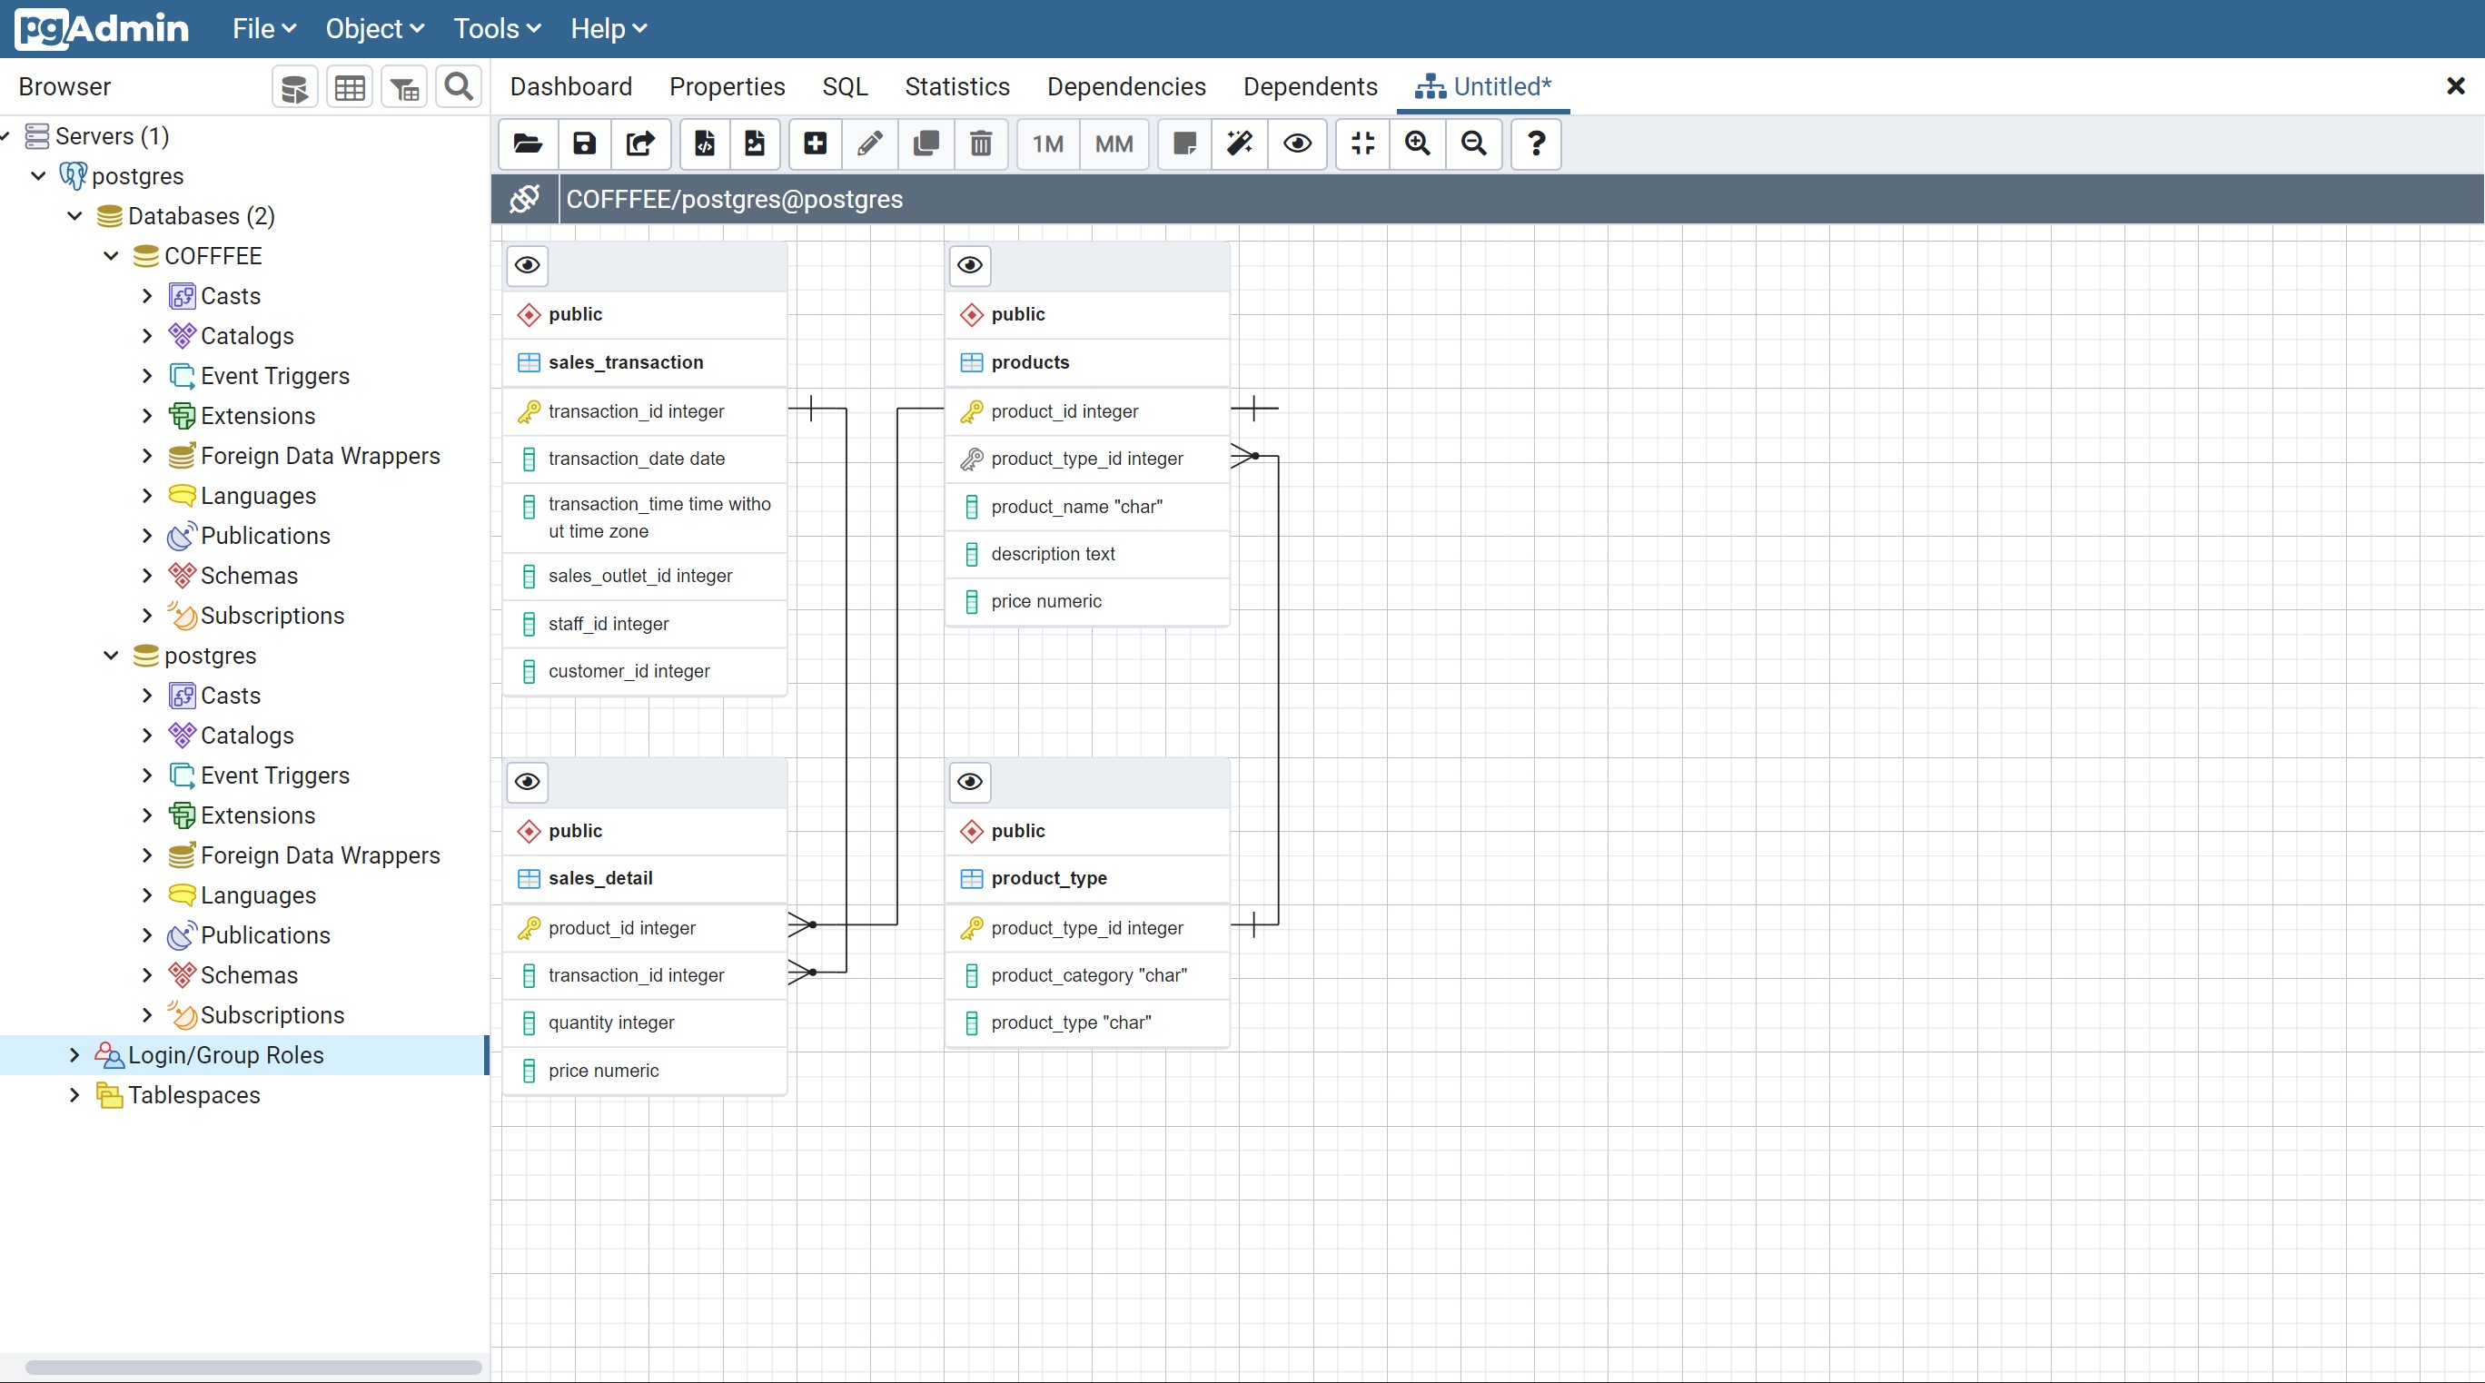Save the ERD project
The image size is (2485, 1383).
click(x=584, y=144)
